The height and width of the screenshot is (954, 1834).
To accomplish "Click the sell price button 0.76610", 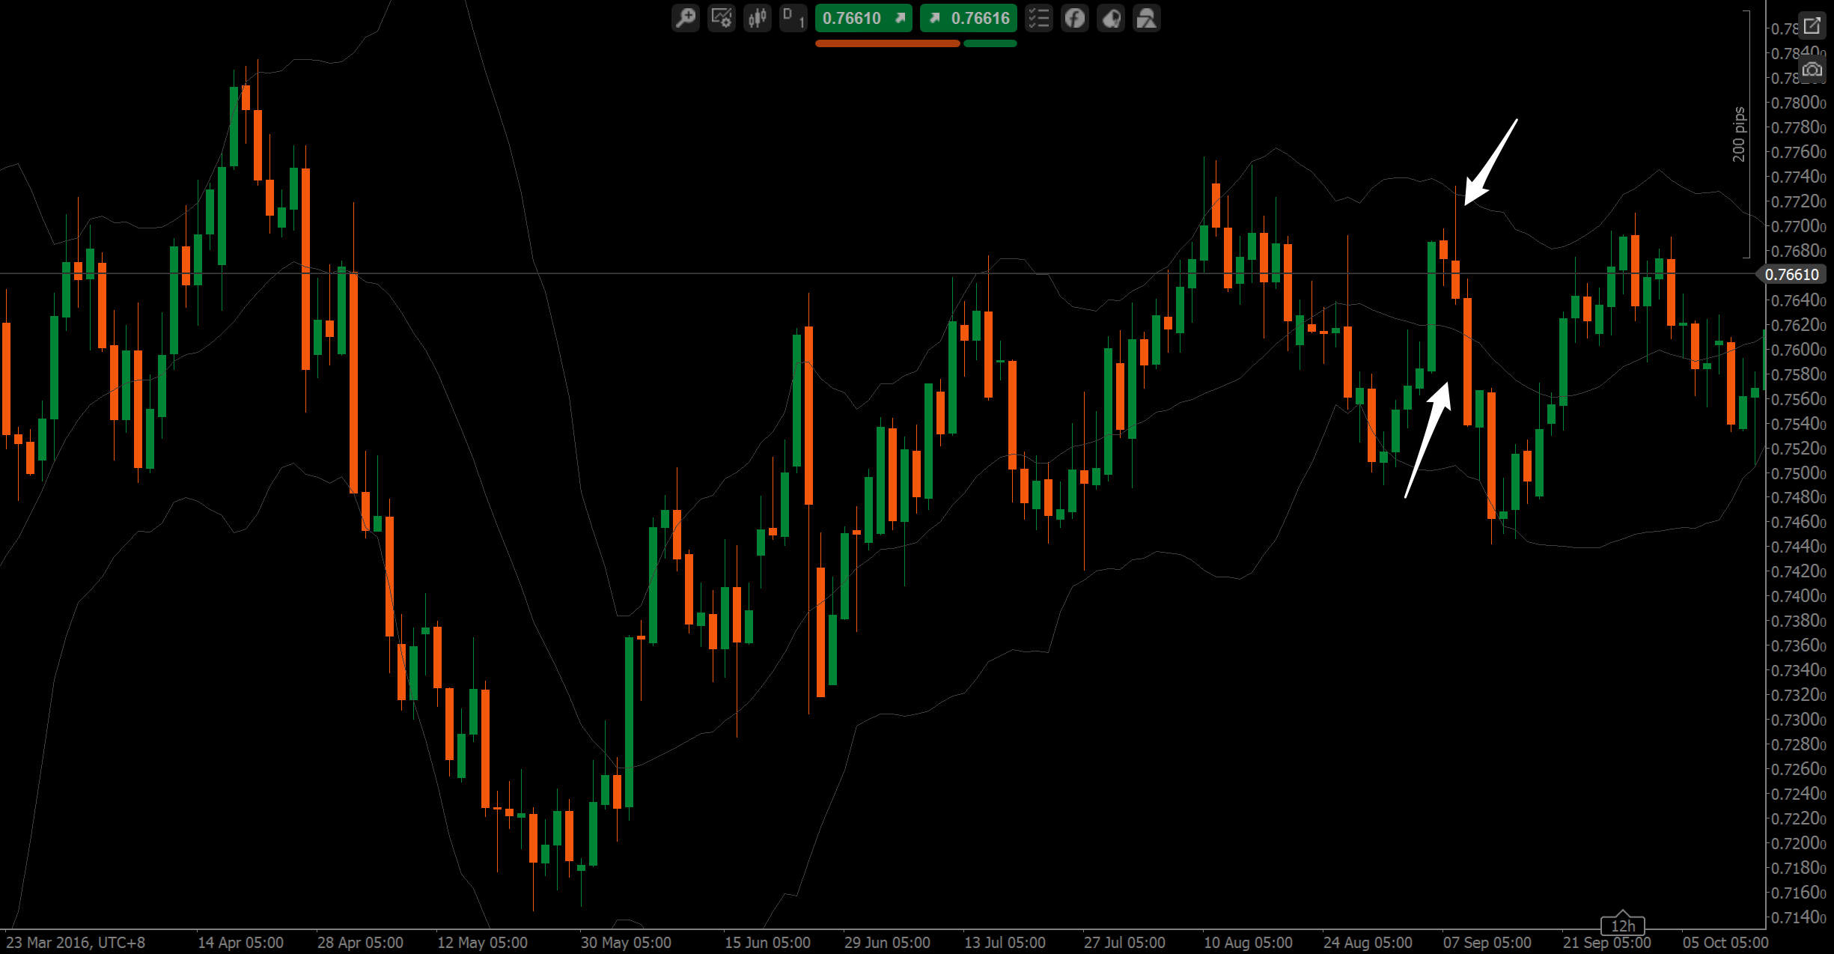I will tap(864, 18).
